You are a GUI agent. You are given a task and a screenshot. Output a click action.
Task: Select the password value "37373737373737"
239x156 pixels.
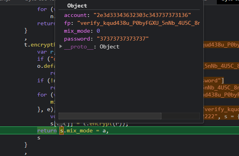click(123, 39)
